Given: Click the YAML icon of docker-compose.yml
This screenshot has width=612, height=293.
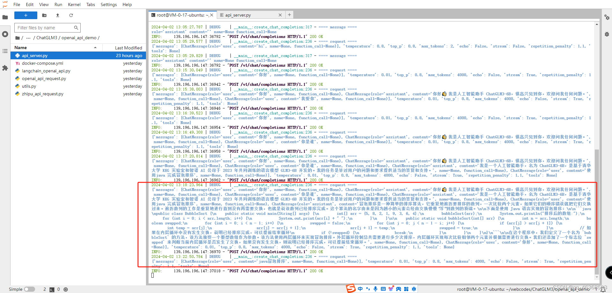Looking at the screenshot, I should click(18, 63).
